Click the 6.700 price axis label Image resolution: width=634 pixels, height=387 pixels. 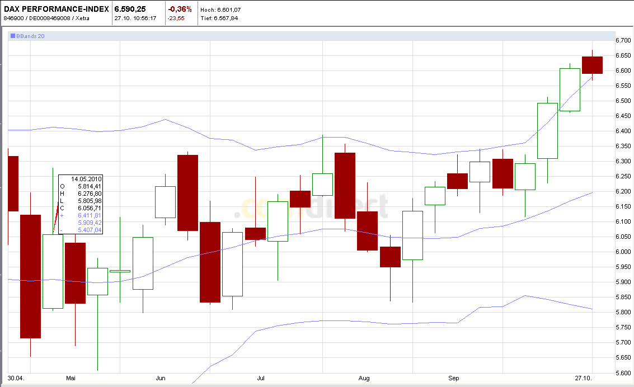click(x=623, y=40)
